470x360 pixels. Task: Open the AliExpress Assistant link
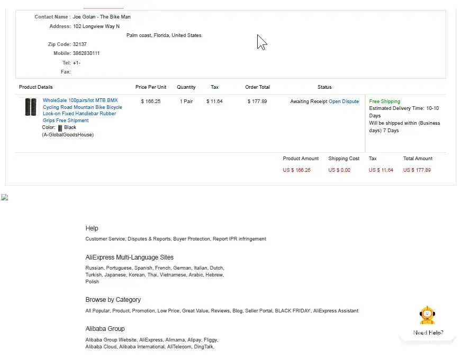pyautogui.click(x=336, y=311)
